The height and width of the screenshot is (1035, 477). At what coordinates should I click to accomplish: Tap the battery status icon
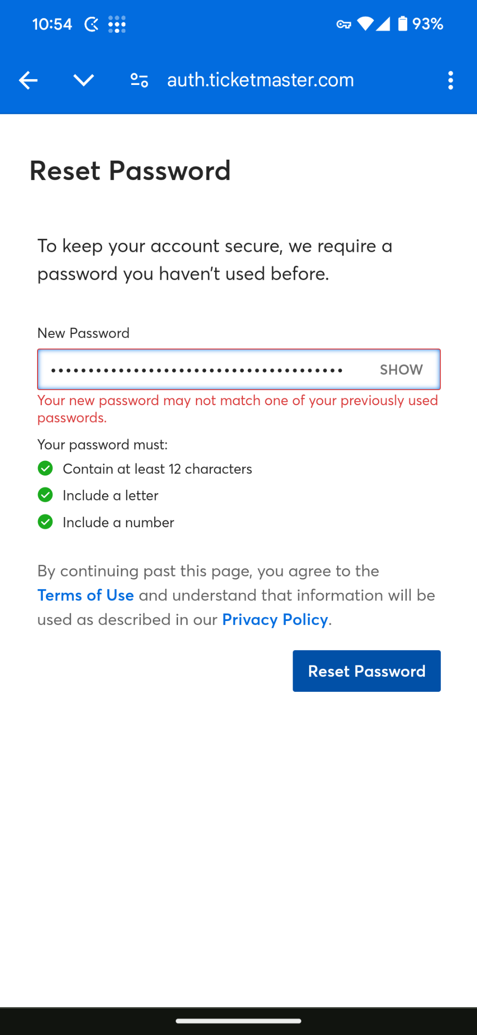[x=402, y=23]
